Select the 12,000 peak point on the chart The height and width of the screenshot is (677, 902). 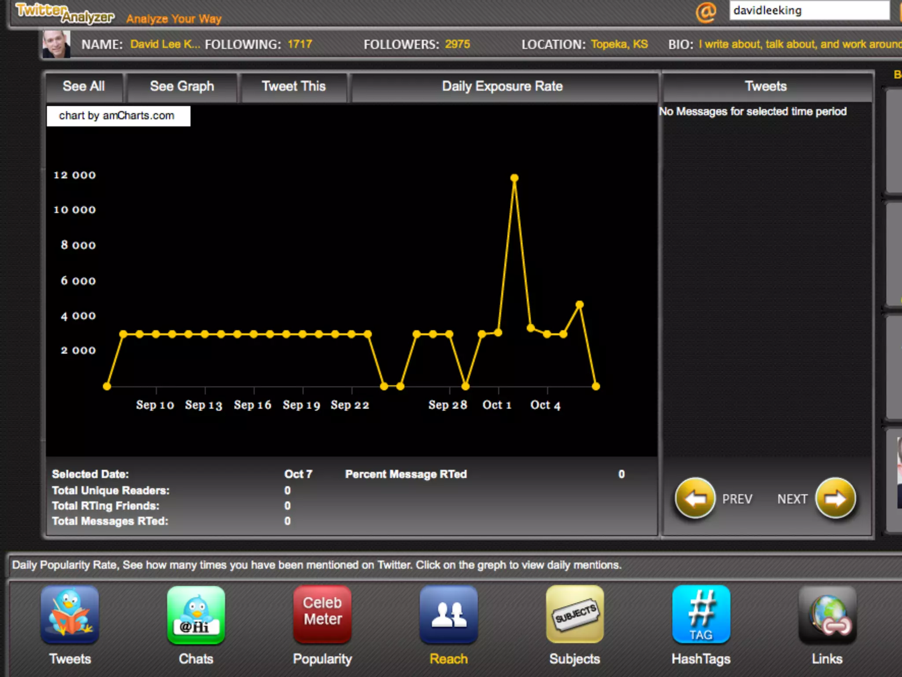point(514,178)
